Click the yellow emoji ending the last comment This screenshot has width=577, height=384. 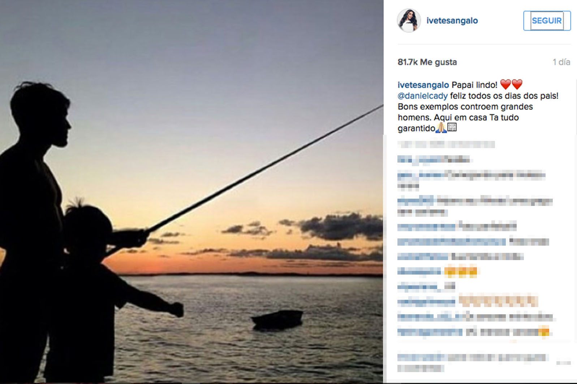tap(544, 331)
